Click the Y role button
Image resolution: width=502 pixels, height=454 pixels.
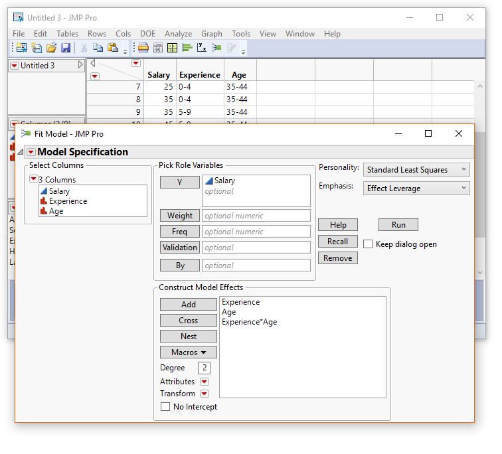[x=179, y=182]
